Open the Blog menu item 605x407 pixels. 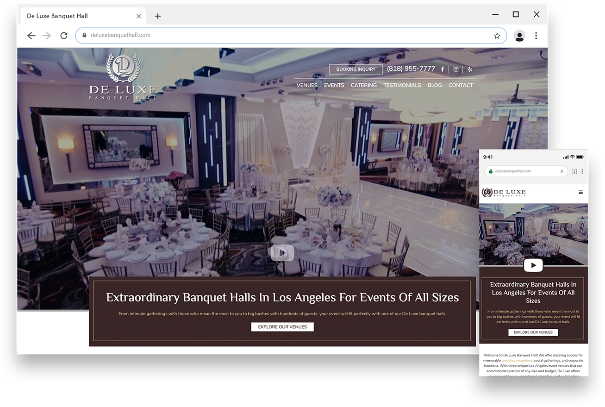pyautogui.click(x=435, y=85)
